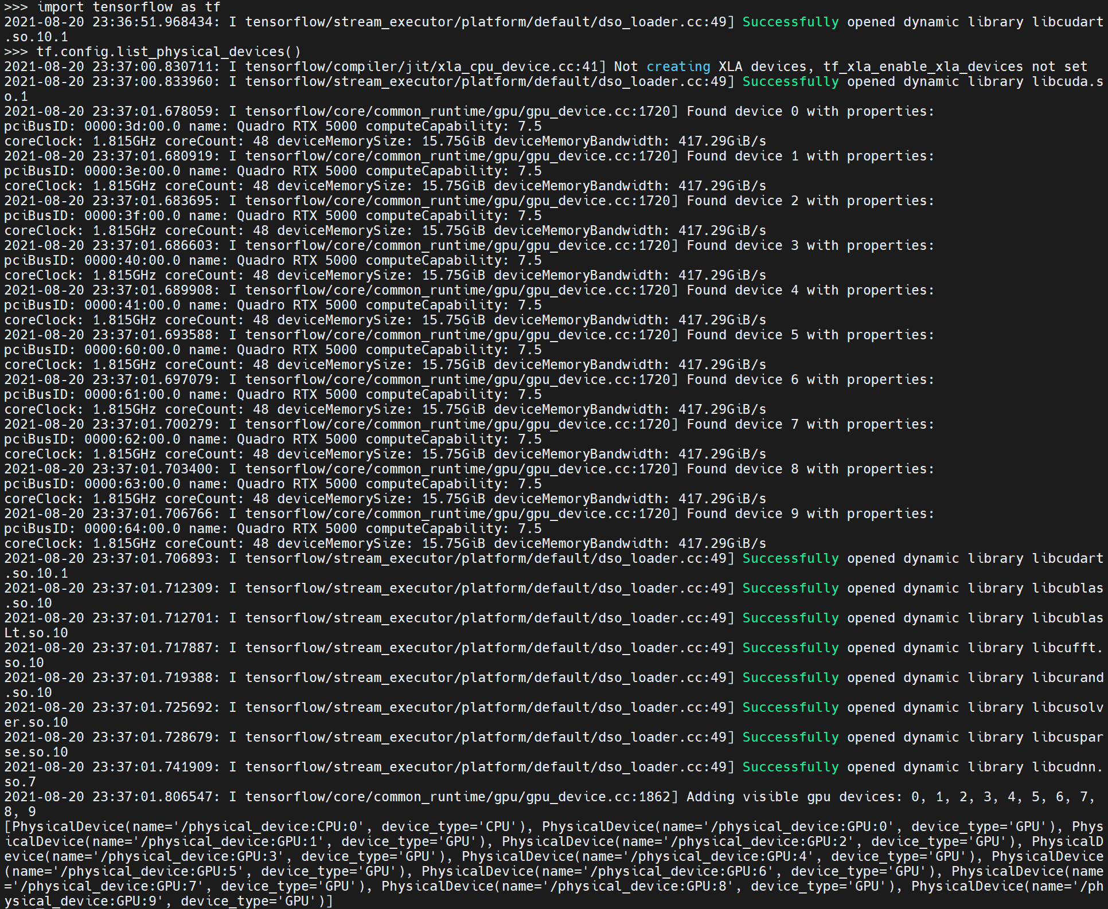Click pciBusID 0000:60:00.0 value

coord(132,350)
